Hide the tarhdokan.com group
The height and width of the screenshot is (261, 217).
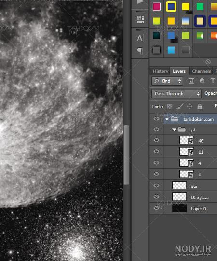pos(156,119)
